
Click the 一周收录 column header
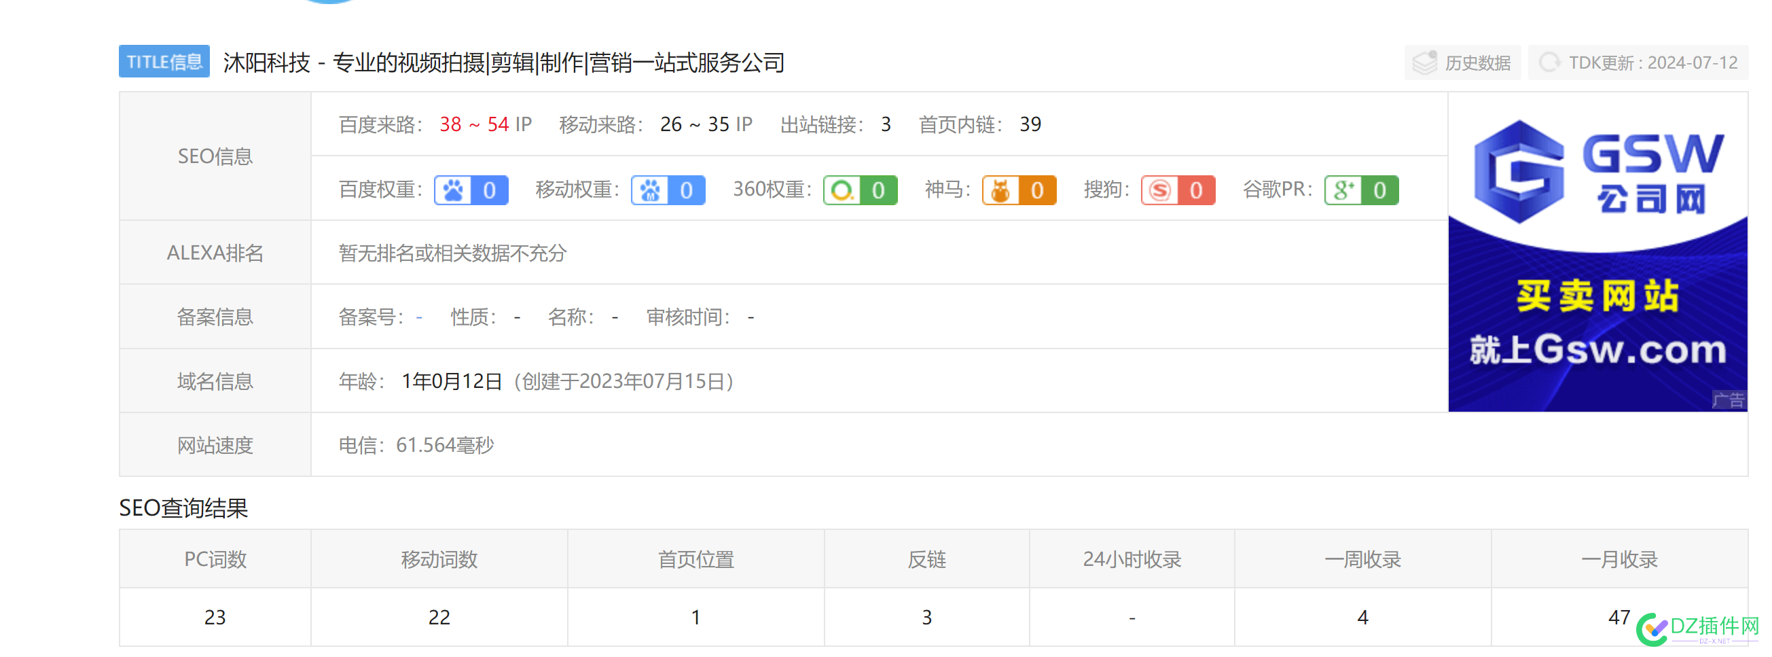click(1362, 559)
